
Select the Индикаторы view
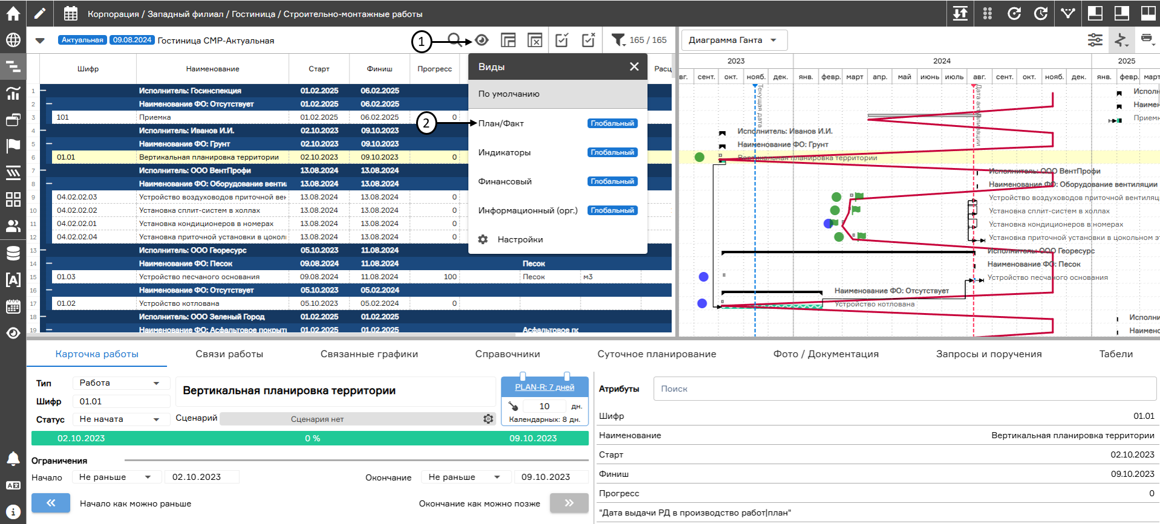pos(558,152)
